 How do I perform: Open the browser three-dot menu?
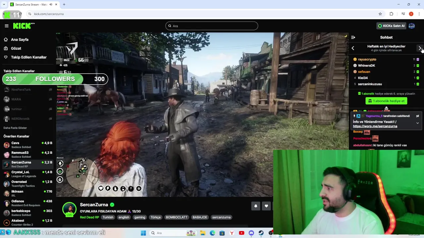point(419,14)
